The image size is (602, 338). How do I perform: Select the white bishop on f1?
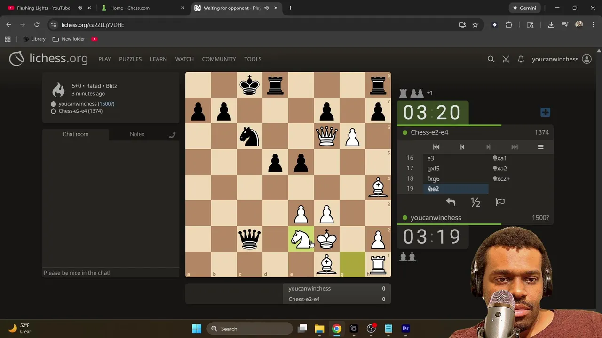(x=326, y=265)
